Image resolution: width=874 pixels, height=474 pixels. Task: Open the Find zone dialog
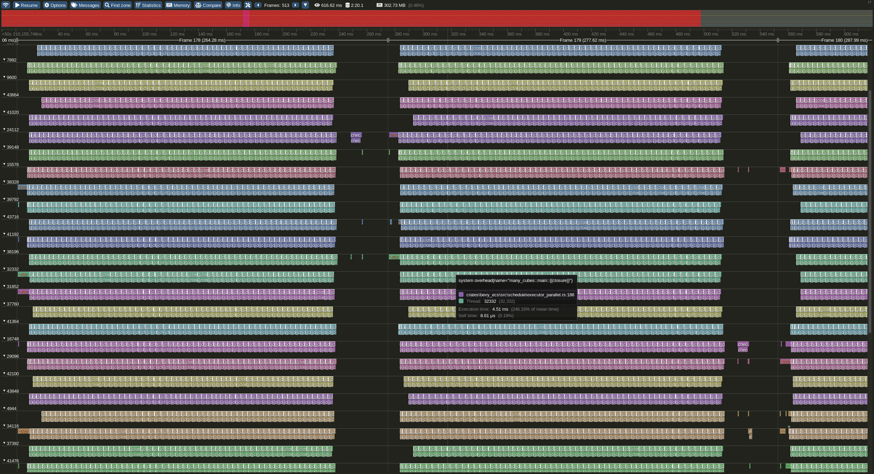coord(117,5)
